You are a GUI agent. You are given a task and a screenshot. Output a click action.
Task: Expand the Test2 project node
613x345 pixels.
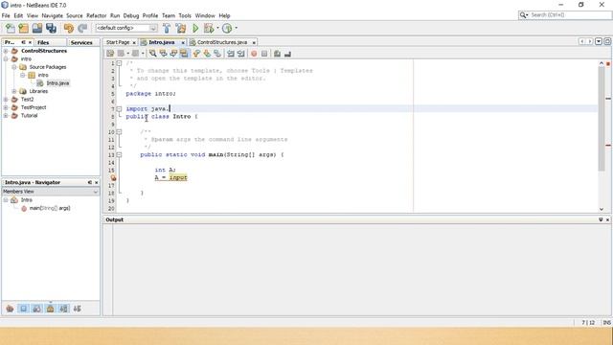click(6, 100)
